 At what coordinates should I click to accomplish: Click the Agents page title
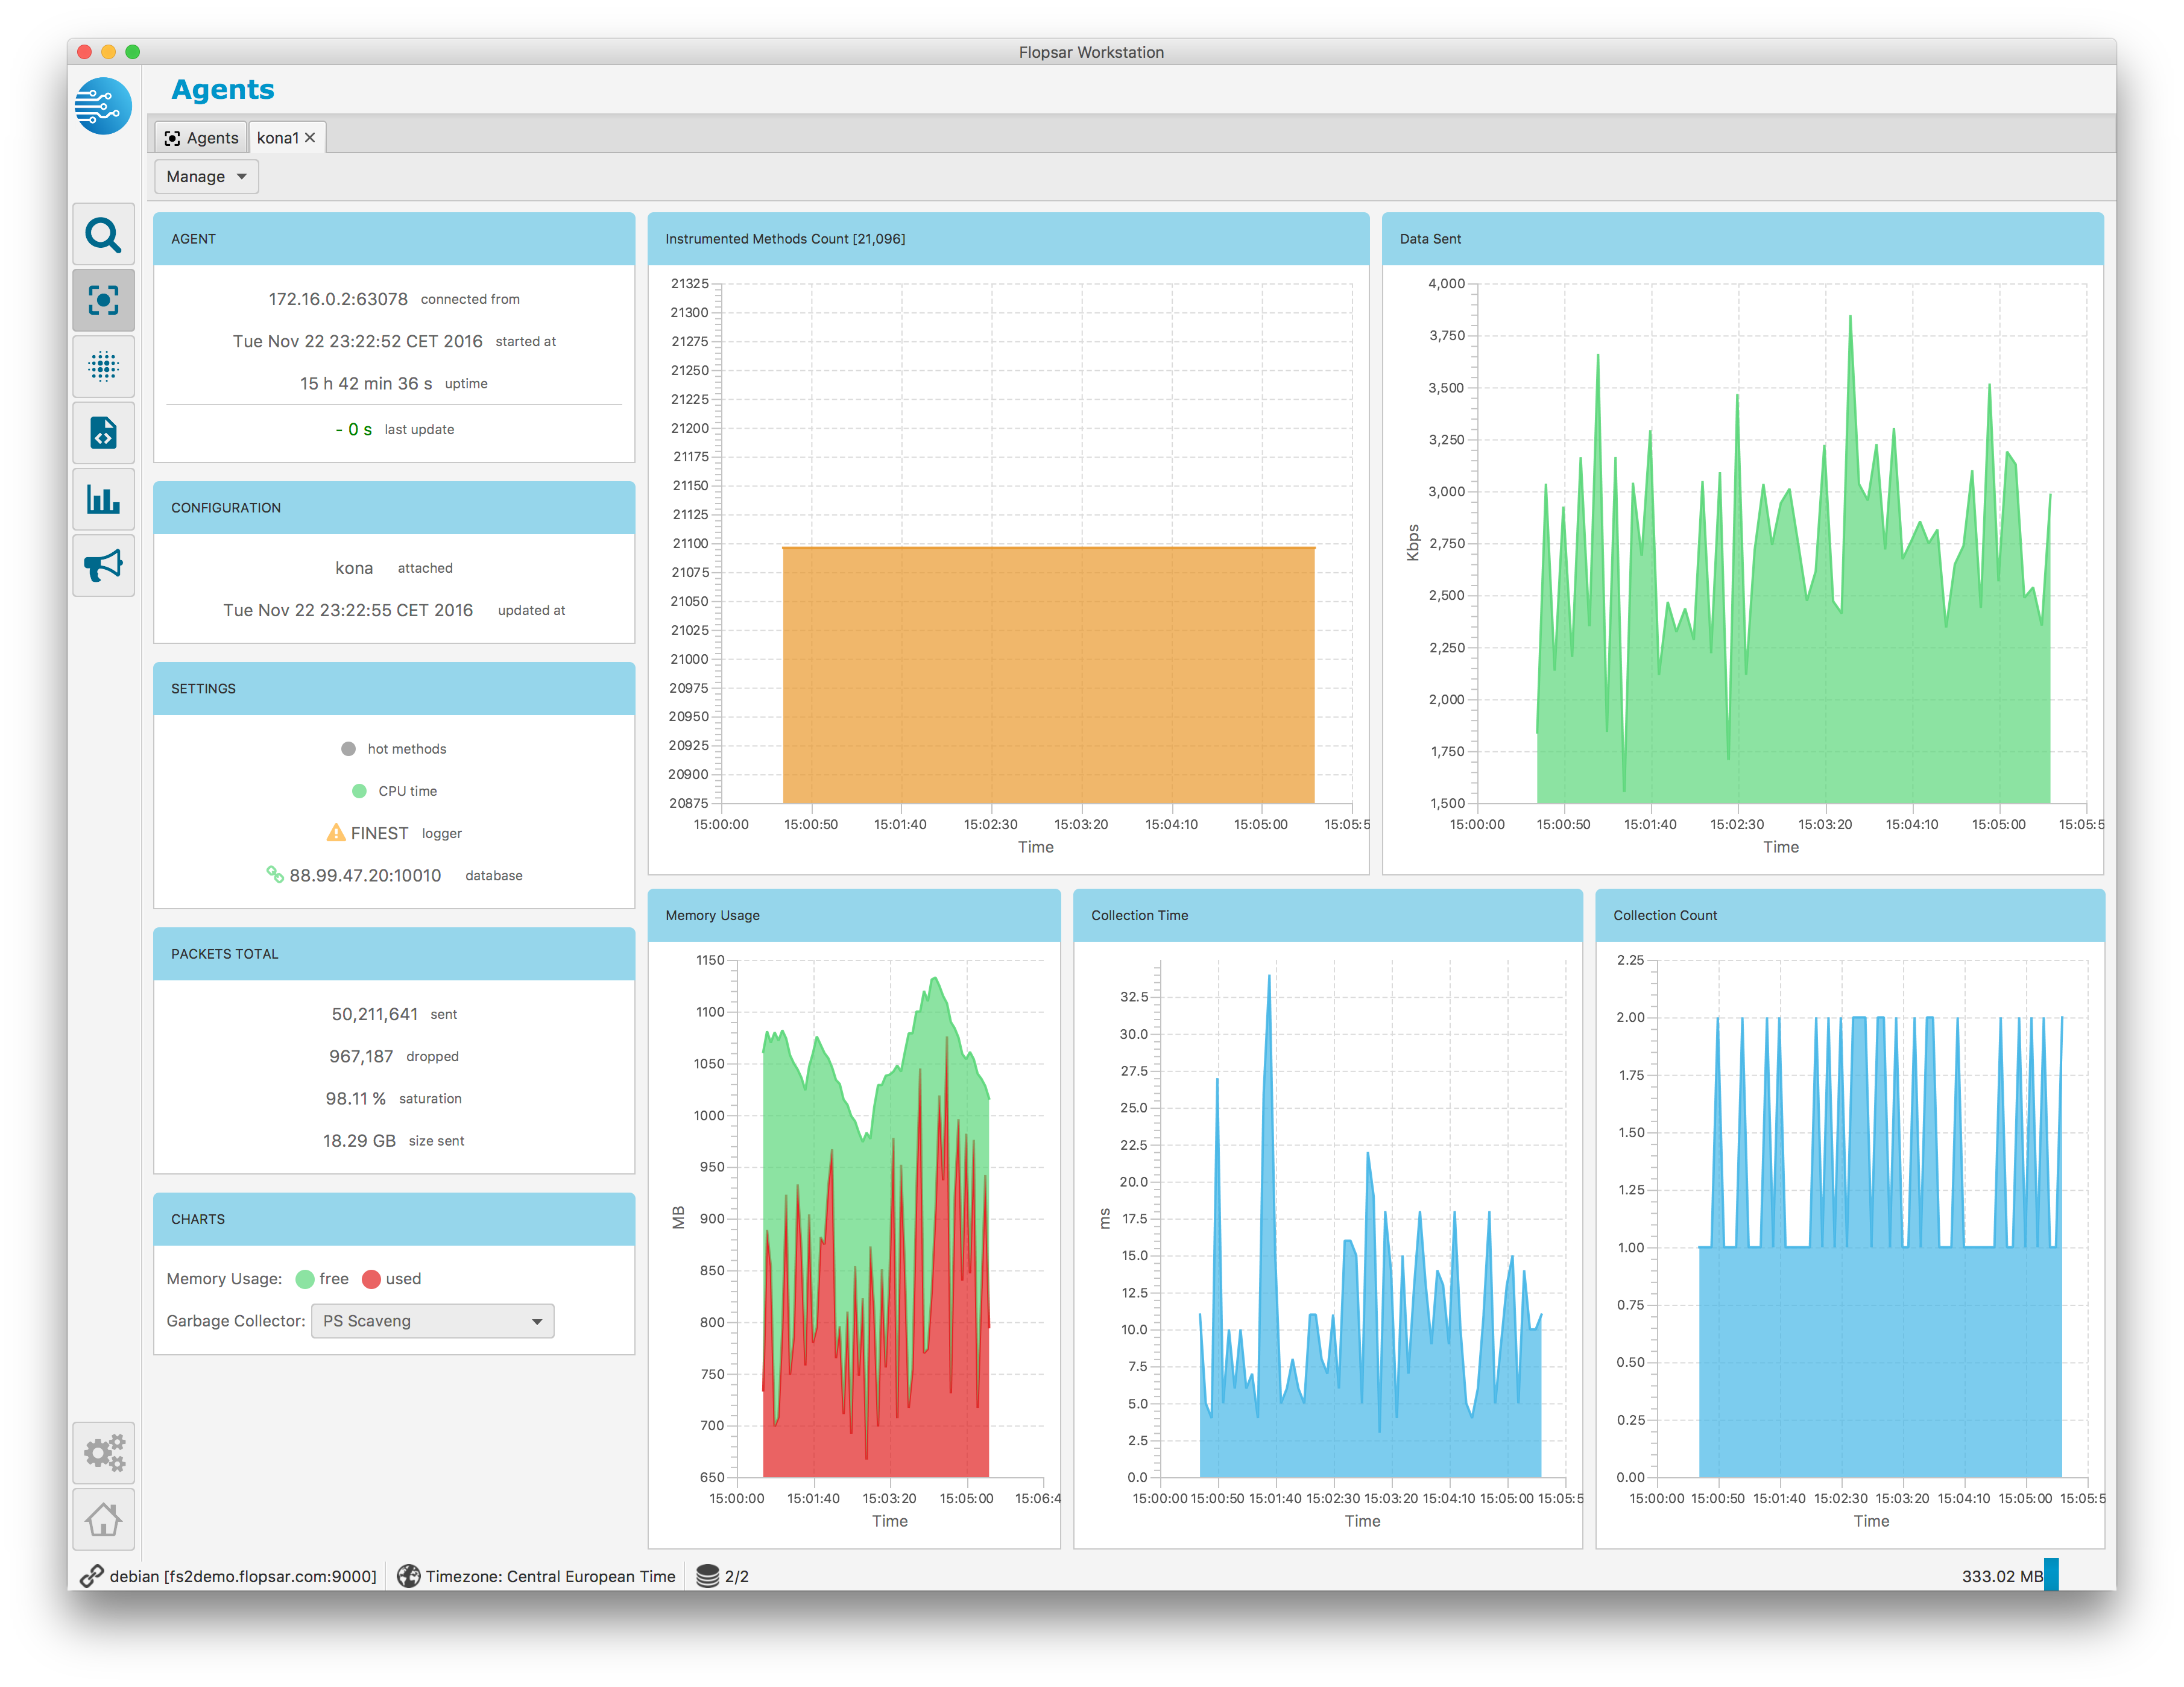223,90
